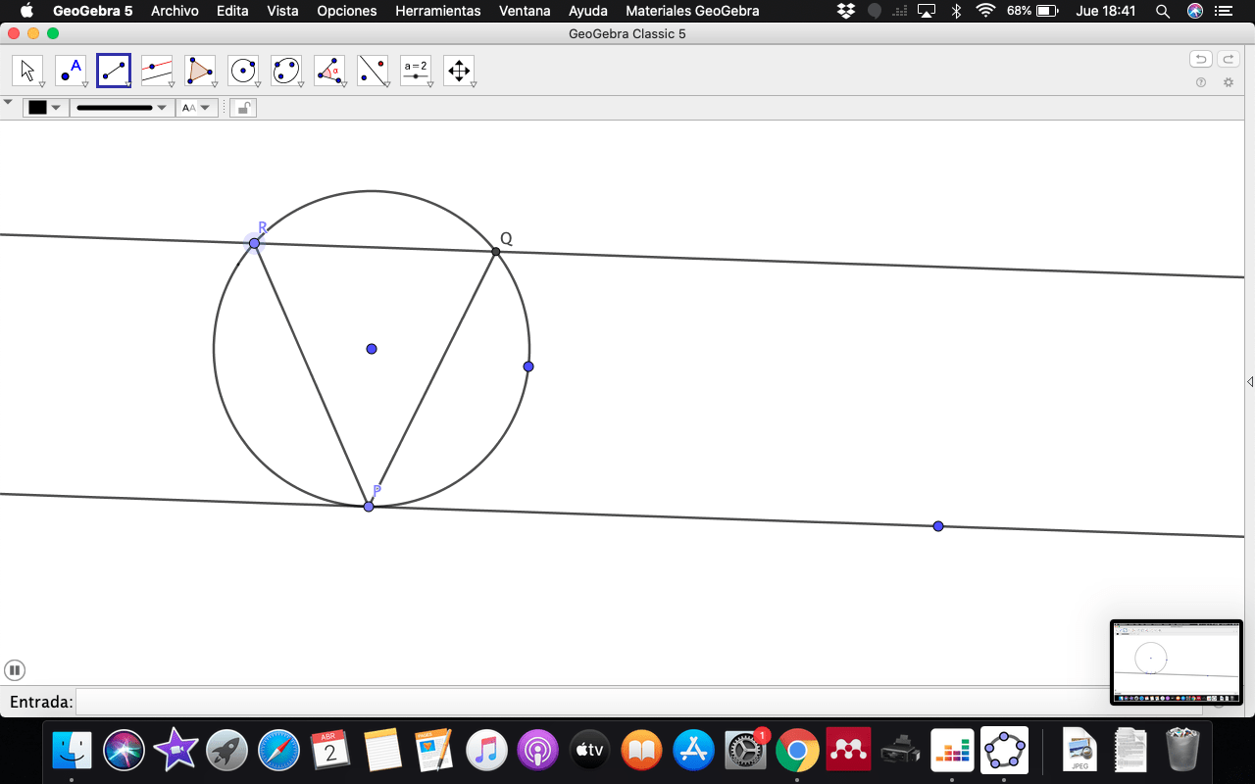Select the Move Graphics View tool
The width and height of the screenshot is (1255, 784).
(459, 71)
